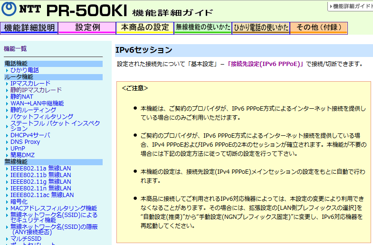Open the 暗号化 sidebar link

point(19,202)
